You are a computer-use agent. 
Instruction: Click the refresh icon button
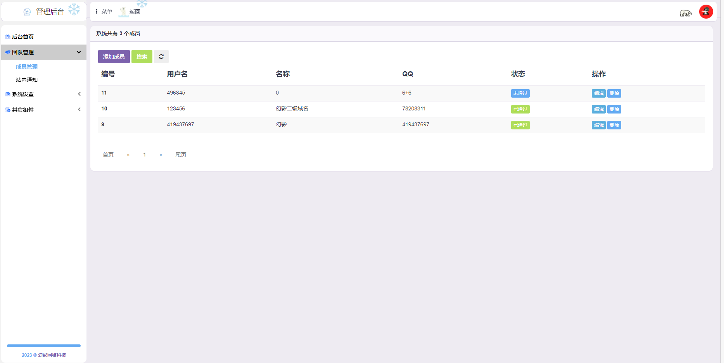[x=161, y=57]
